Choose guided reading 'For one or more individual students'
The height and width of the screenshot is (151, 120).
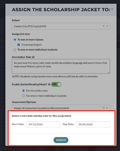pos(24,96)
